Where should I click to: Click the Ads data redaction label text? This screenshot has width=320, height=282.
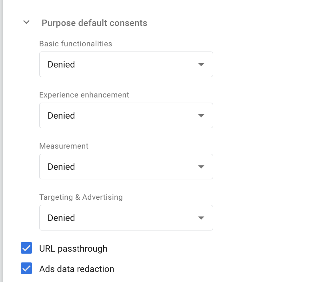click(x=76, y=269)
